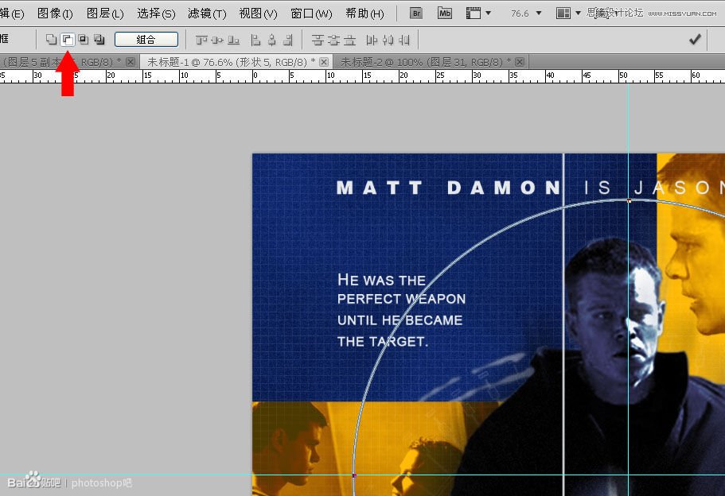The image size is (725, 496).
Task: Open the Mini Bridge panel
Action: click(445, 14)
